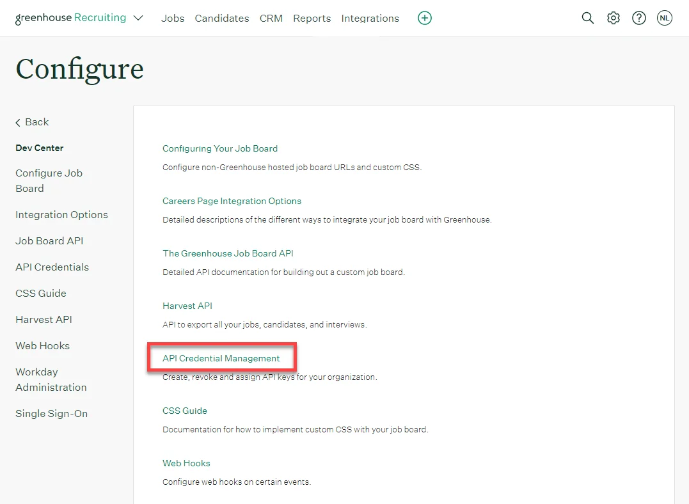The image size is (689, 504).
Task: Open the Integrations menu
Action: [x=370, y=19]
